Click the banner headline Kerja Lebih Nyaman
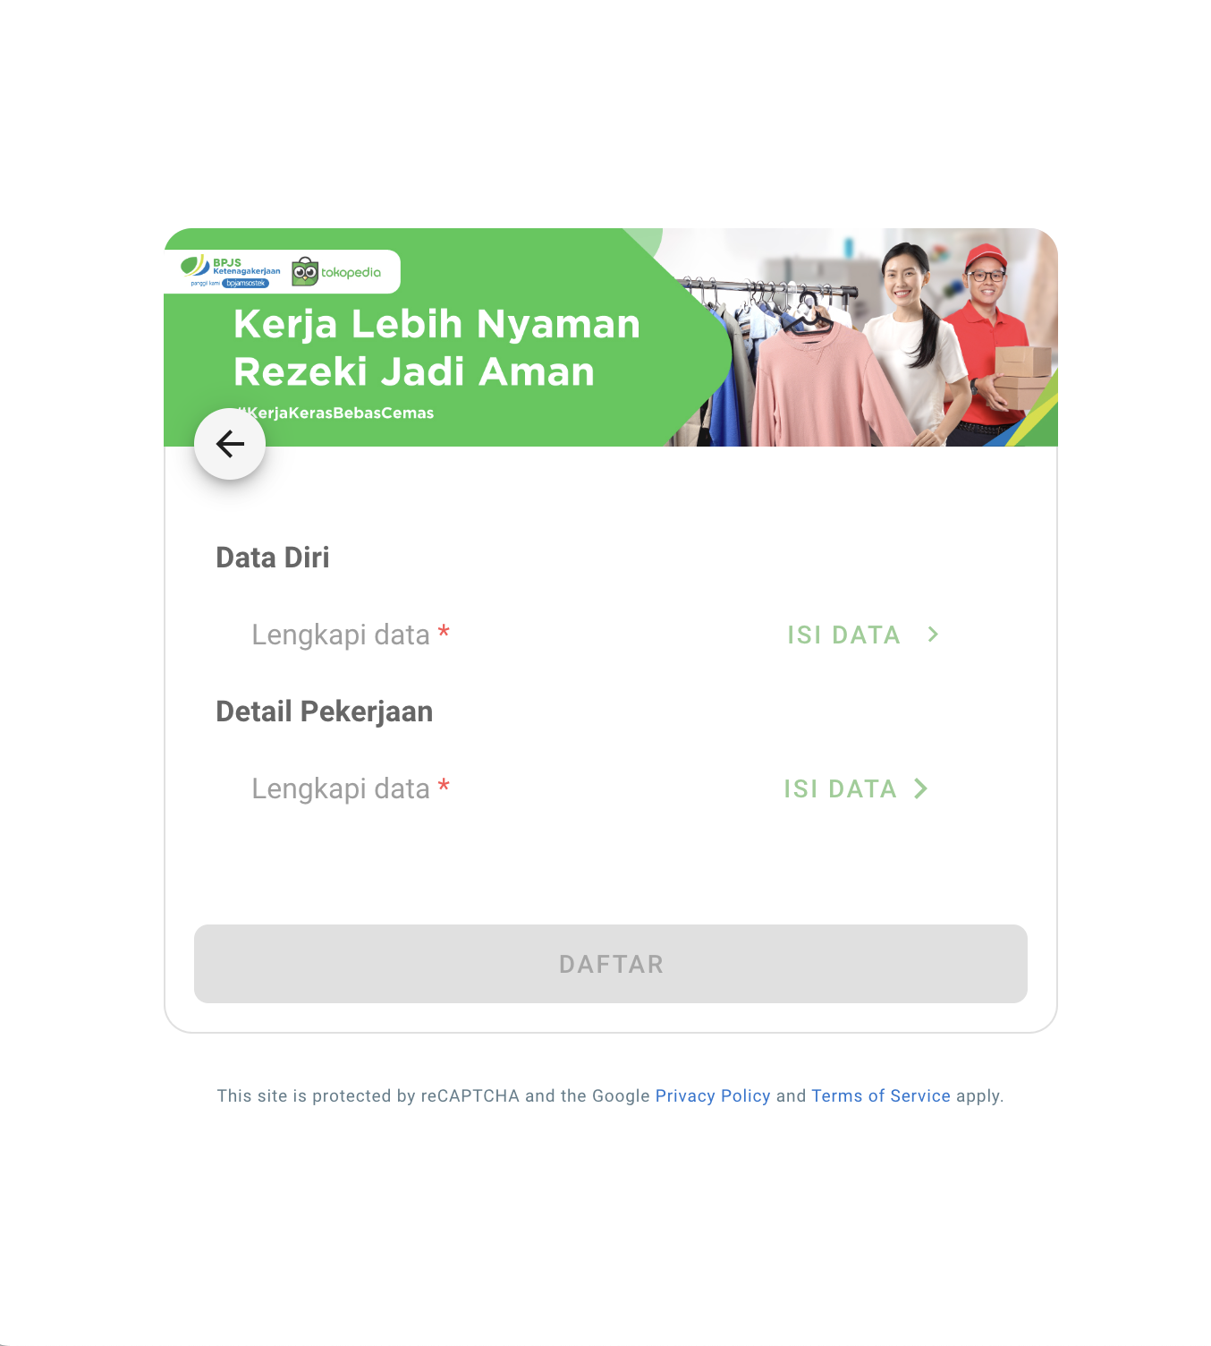The height and width of the screenshot is (1346, 1211). (x=436, y=324)
